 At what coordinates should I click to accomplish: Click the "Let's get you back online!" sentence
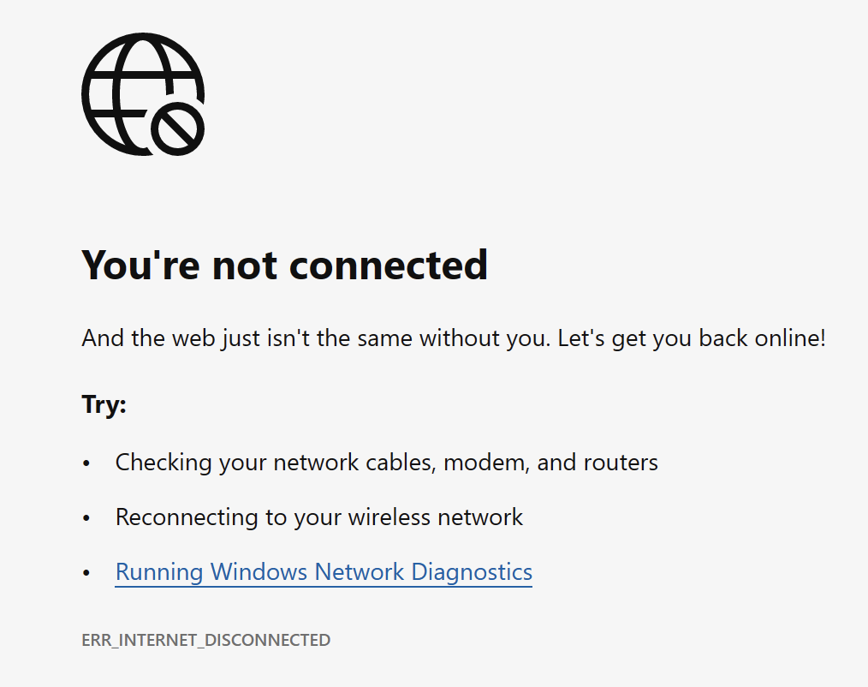pos(692,338)
